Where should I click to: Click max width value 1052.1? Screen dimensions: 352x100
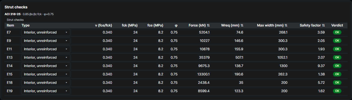282,58
